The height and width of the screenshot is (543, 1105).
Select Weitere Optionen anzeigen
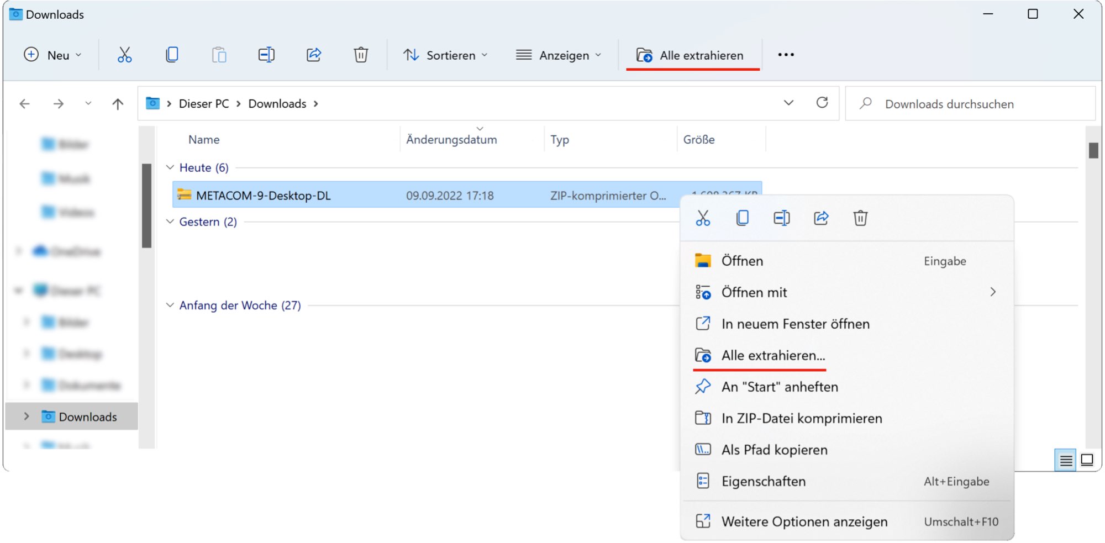point(846,521)
